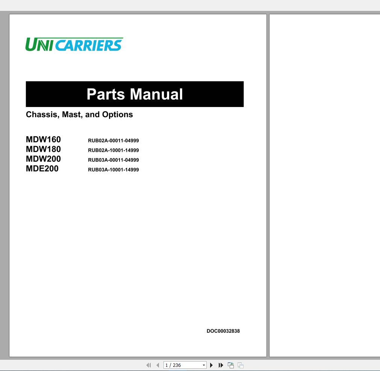
Task: Click the MDW180 model name
Action: pos(43,149)
